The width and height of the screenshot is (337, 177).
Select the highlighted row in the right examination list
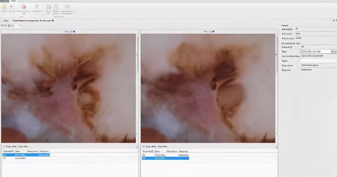[165, 158]
